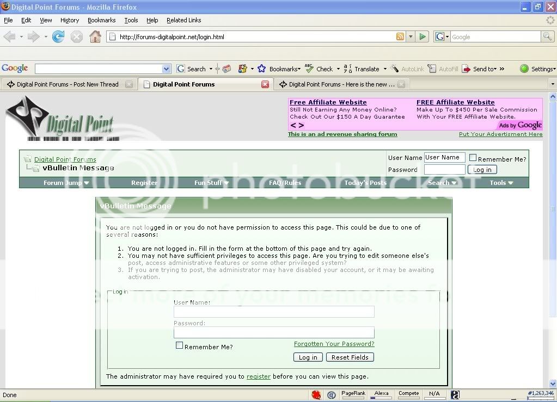Click the AutoLink toolbar button

407,69
